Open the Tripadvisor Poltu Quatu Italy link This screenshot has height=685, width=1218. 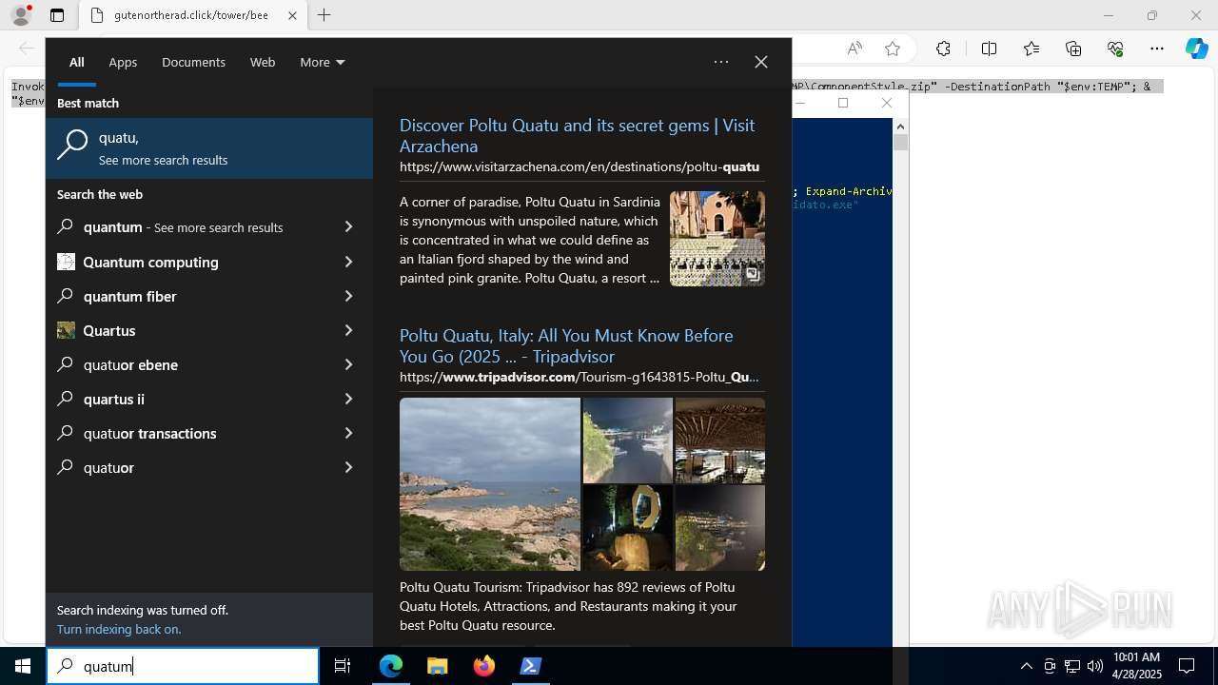point(566,345)
